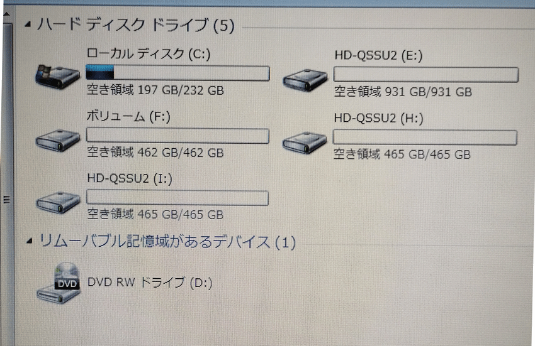The image size is (535, 346).
Task: Select the HD-QSSU2 (E:) drive icon
Action: point(305,80)
